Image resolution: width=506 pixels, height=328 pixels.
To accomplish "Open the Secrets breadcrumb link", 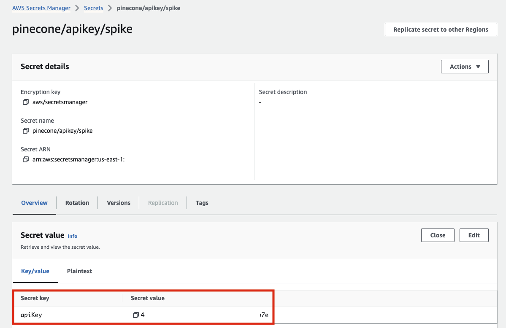I will point(93,8).
